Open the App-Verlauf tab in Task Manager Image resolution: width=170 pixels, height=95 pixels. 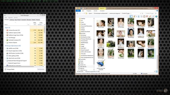point(18,20)
